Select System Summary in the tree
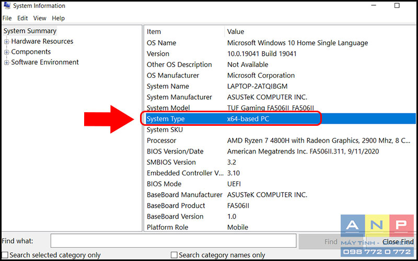This screenshot has height=261, width=418. pyautogui.click(x=30, y=31)
